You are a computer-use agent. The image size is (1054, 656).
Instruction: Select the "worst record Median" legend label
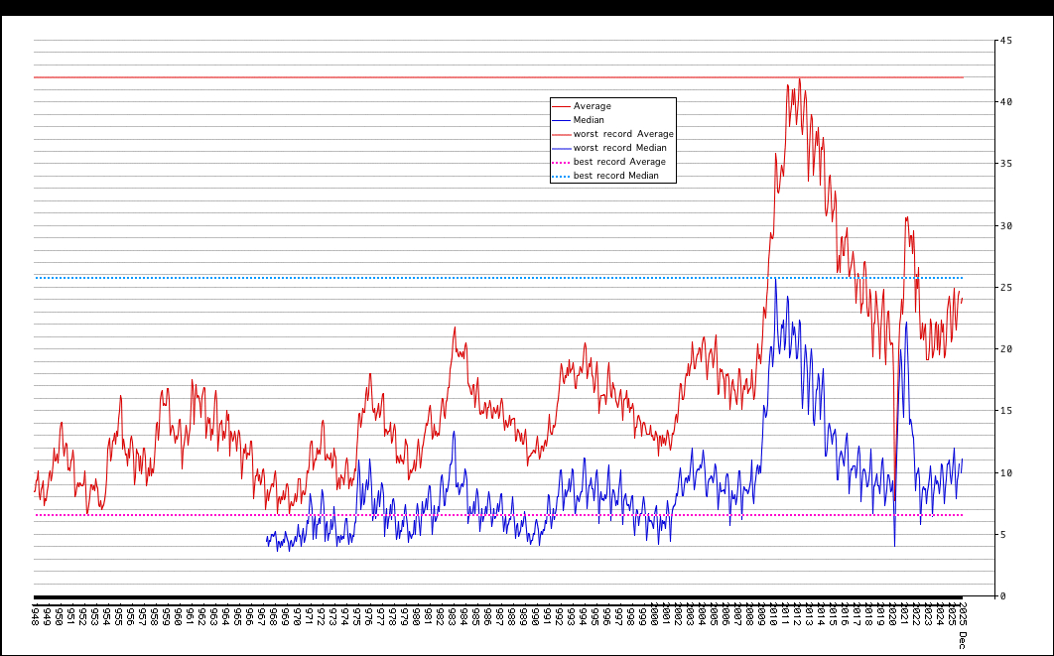point(620,148)
